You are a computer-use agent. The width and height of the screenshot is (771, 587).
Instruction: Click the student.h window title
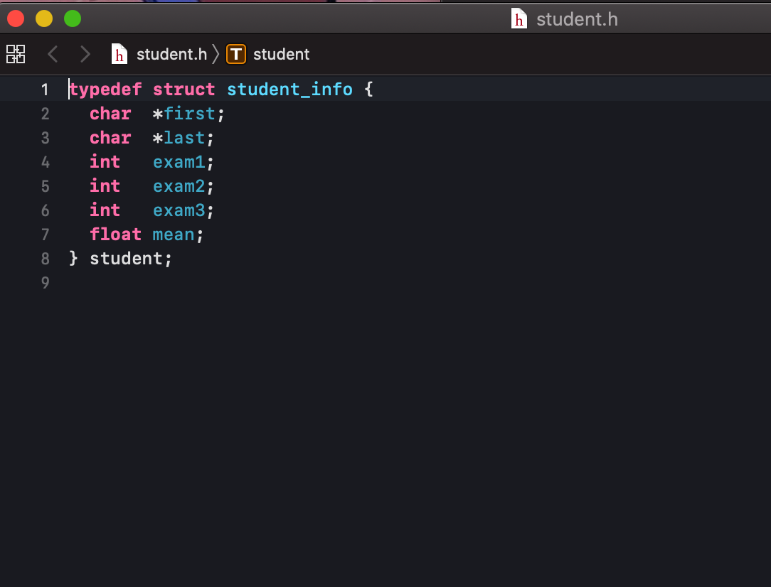pos(578,19)
